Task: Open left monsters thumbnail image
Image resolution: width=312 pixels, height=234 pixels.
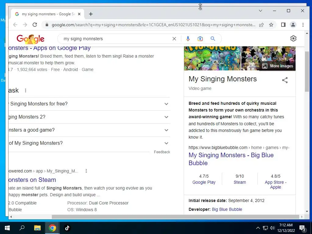Action: click(212, 58)
